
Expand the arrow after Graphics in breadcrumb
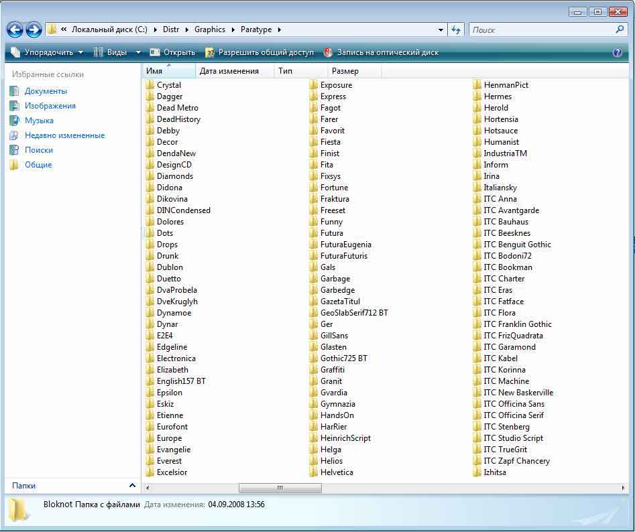[x=233, y=29]
